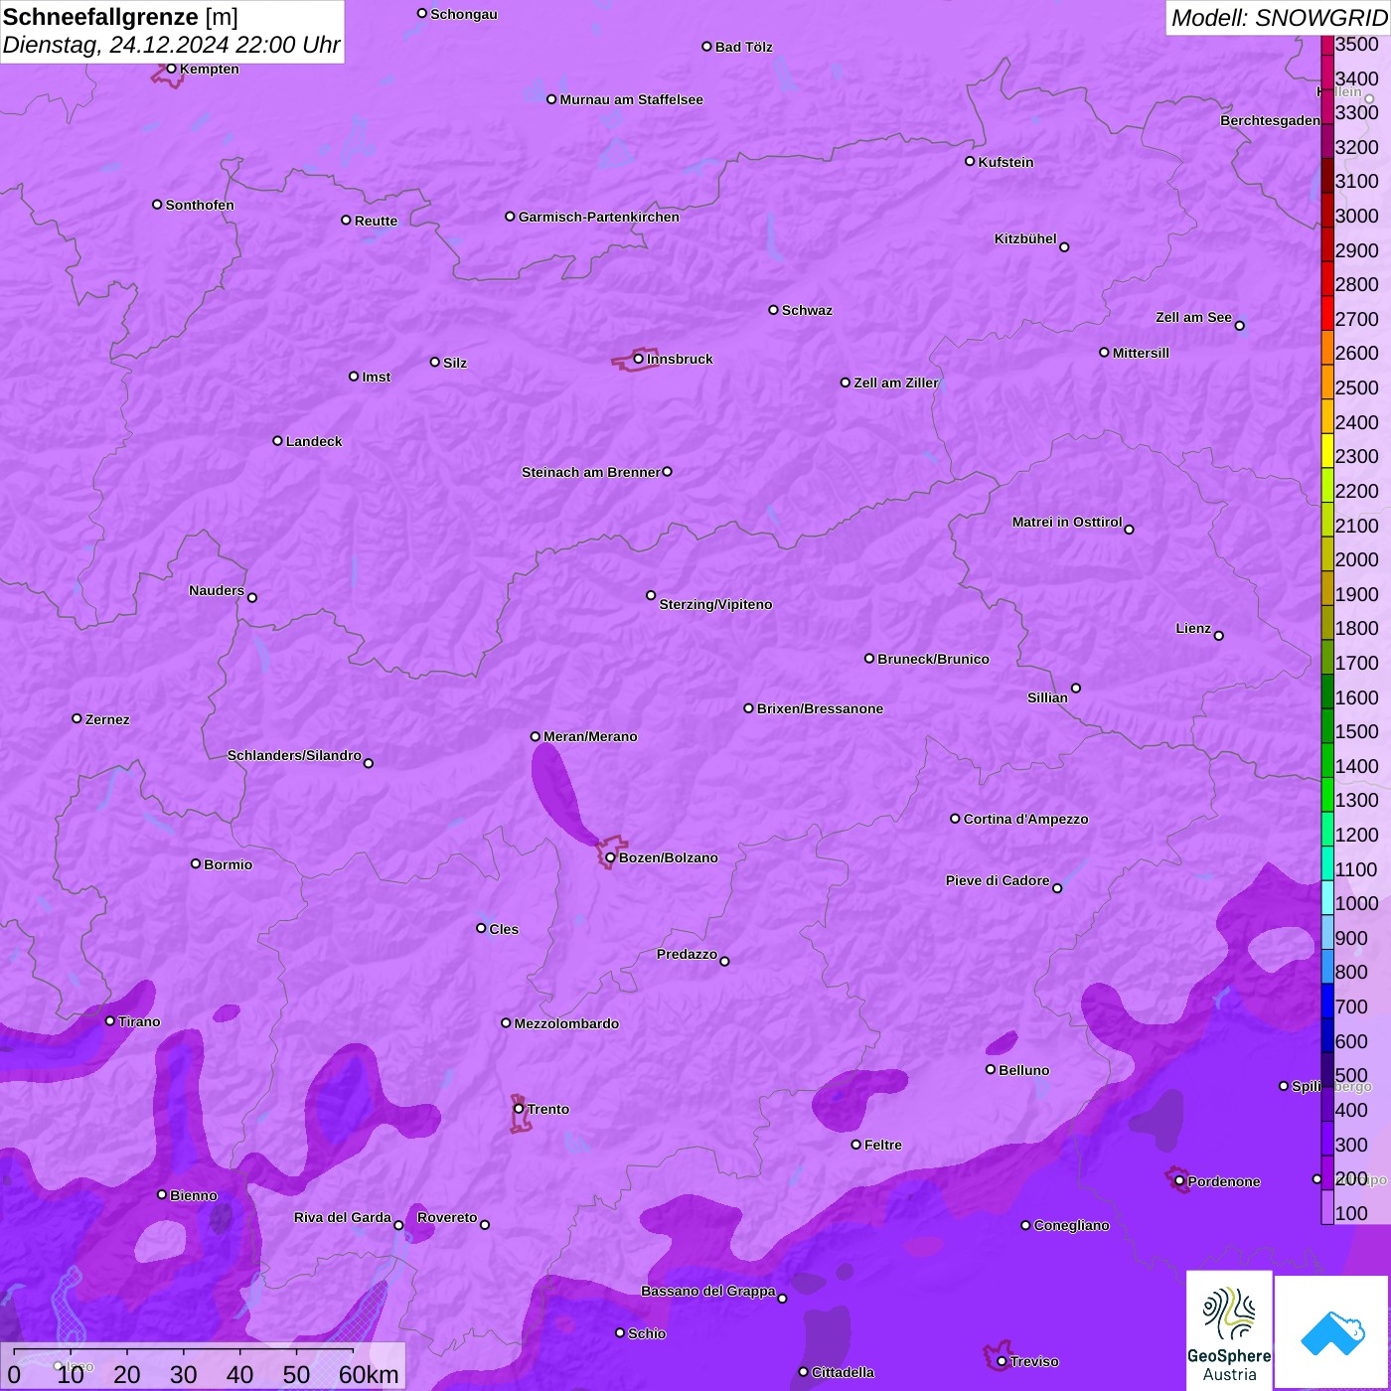Click the Cles city marker
The image size is (1391, 1391).
(x=481, y=928)
